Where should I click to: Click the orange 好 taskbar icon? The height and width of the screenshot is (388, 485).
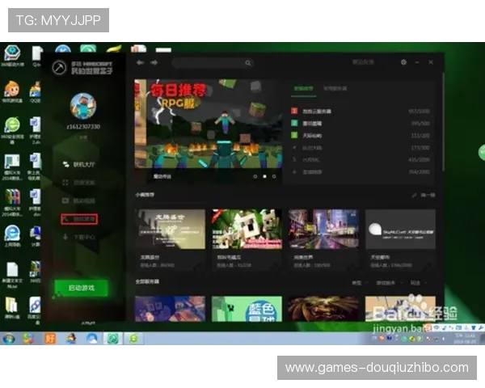coord(50,339)
